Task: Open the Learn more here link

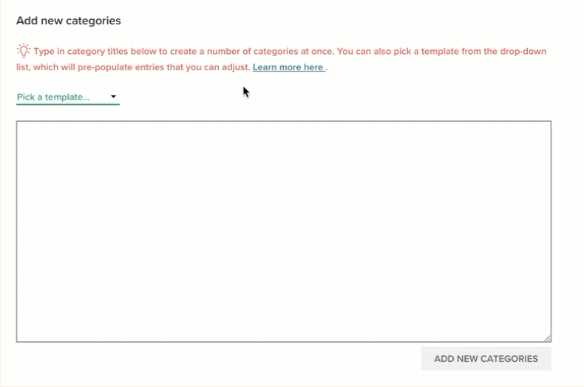Action: 288,67
